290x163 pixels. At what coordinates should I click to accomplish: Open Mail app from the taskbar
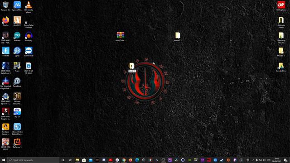tap(91, 160)
